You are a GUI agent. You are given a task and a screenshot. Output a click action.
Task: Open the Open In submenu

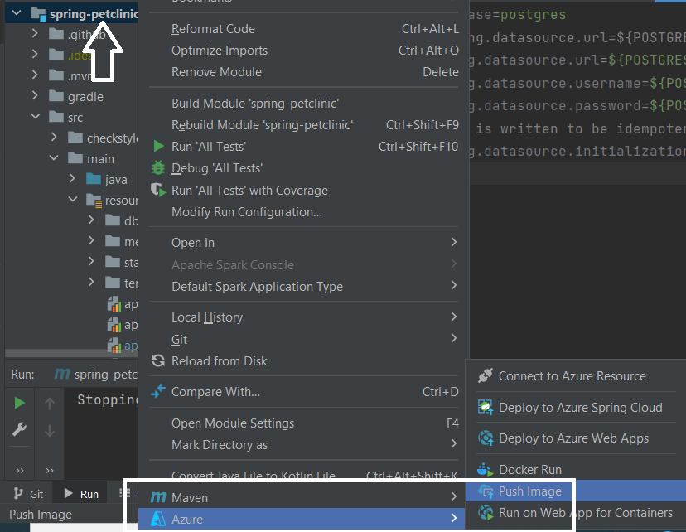[304, 242]
